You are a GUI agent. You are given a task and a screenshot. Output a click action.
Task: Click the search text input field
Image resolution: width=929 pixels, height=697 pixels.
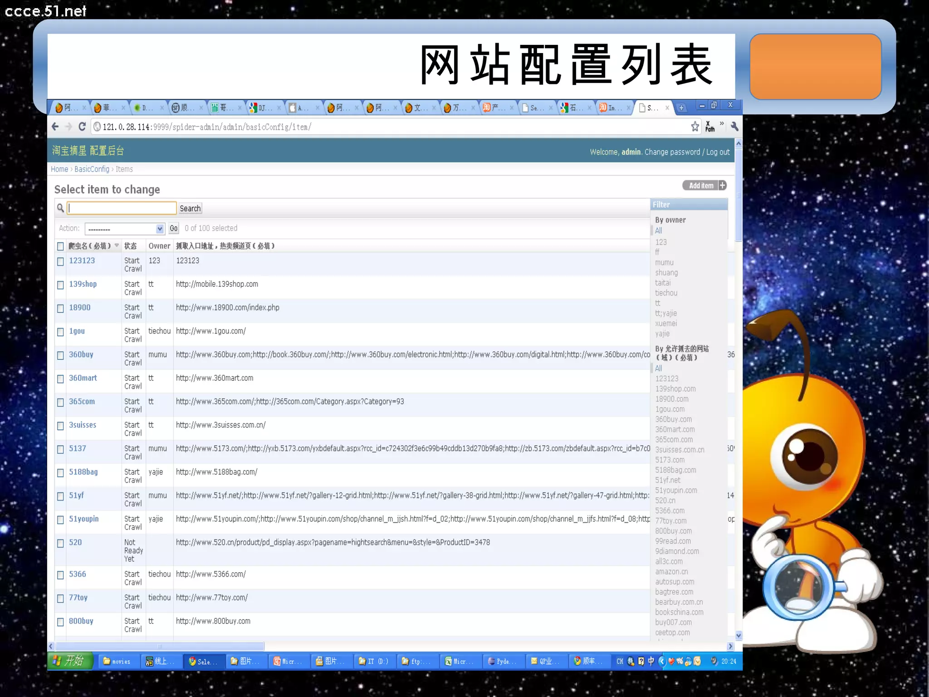[122, 208]
